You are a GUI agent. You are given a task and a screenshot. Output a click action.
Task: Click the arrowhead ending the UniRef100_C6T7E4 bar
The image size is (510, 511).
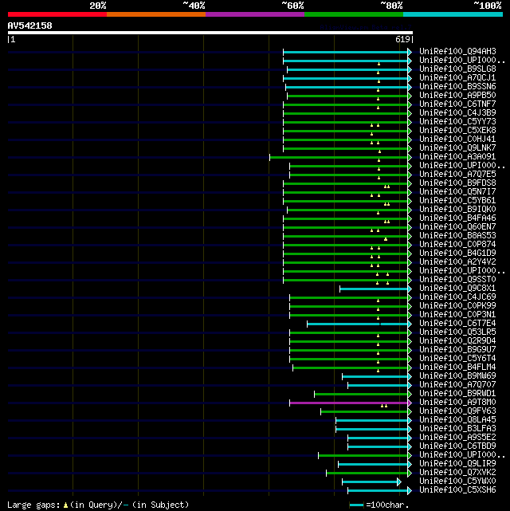[x=410, y=324]
